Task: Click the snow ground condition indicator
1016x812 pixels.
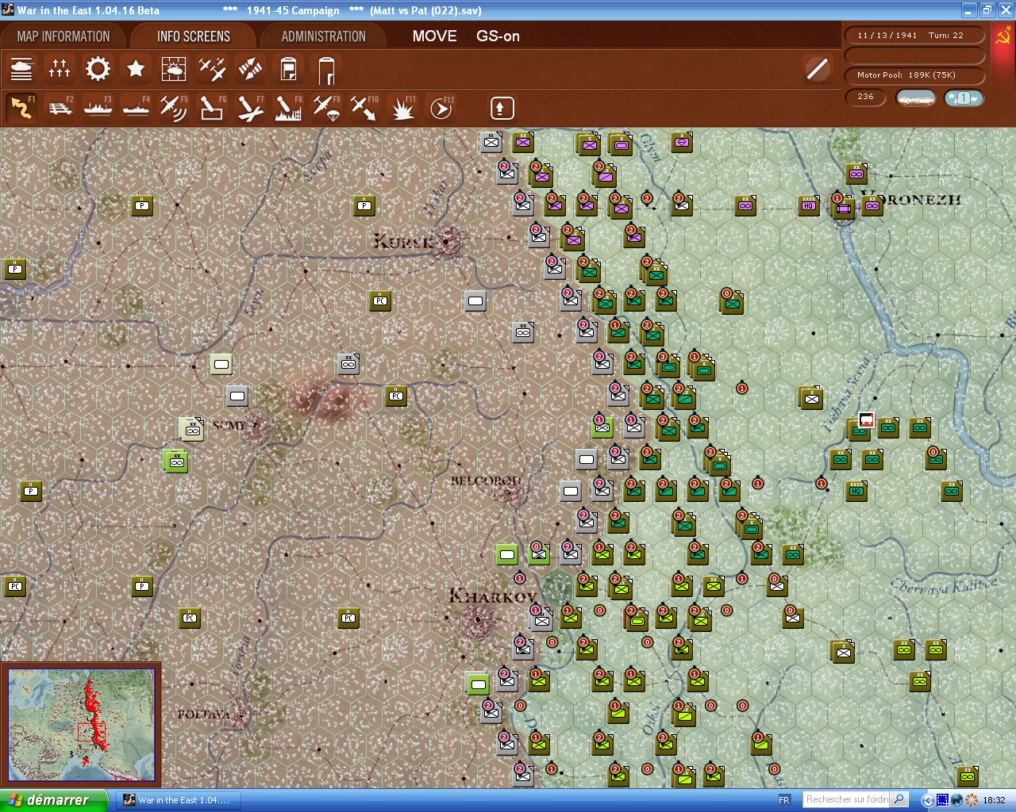Action: point(915,98)
